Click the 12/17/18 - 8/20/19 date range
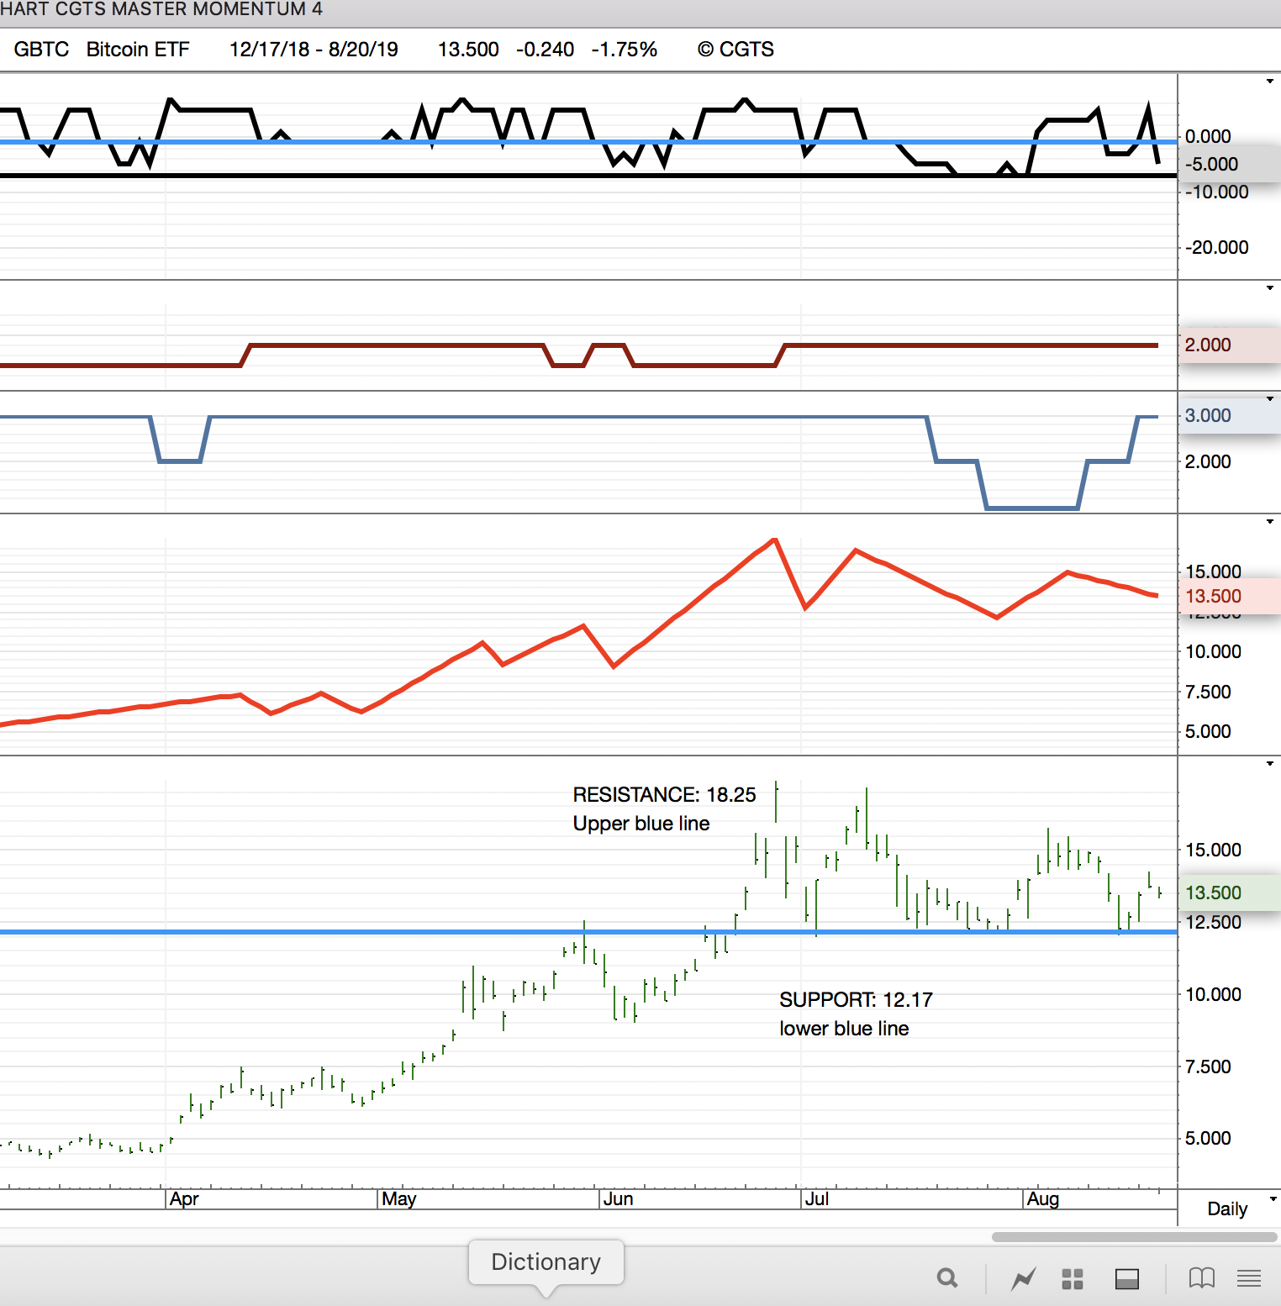This screenshot has height=1306, width=1281. 314,50
